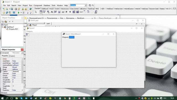Screen dimensions: 177x100
Task: Select the ComboBox component in palette
Action: [x=77, y=12]
